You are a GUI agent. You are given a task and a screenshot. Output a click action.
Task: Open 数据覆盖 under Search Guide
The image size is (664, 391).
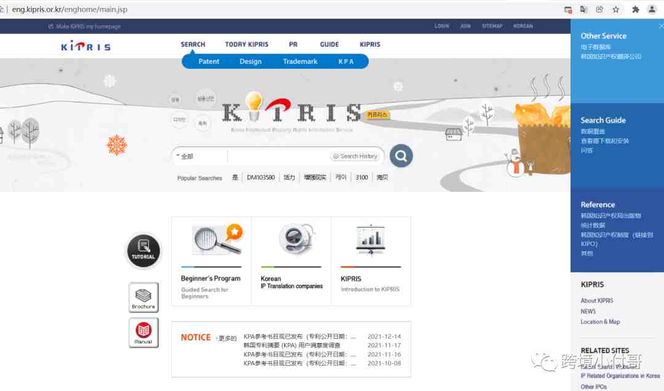[x=593, y=132]
